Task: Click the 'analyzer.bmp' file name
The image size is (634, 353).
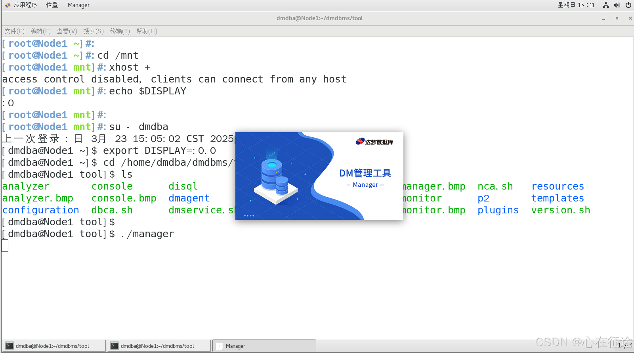Action: coord(38,198)
